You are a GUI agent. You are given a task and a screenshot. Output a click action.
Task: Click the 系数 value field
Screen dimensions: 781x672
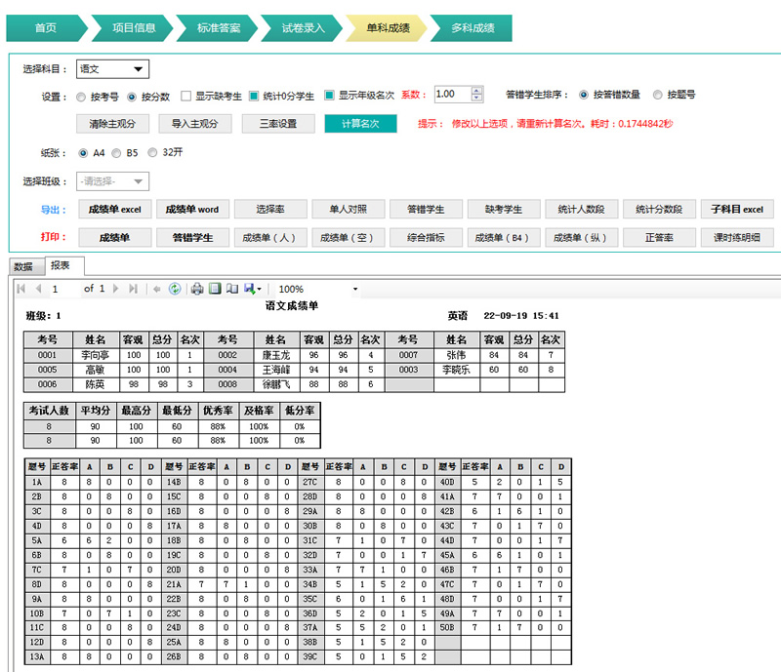(x=453, y=94)
